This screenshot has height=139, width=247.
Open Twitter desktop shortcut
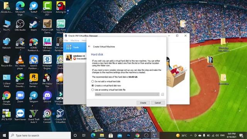pos(34,8)
